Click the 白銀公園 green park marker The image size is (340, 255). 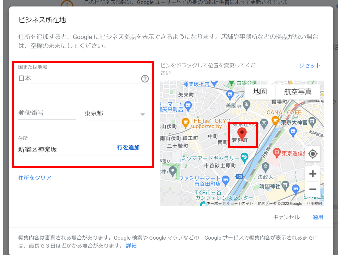coord(231,82)
